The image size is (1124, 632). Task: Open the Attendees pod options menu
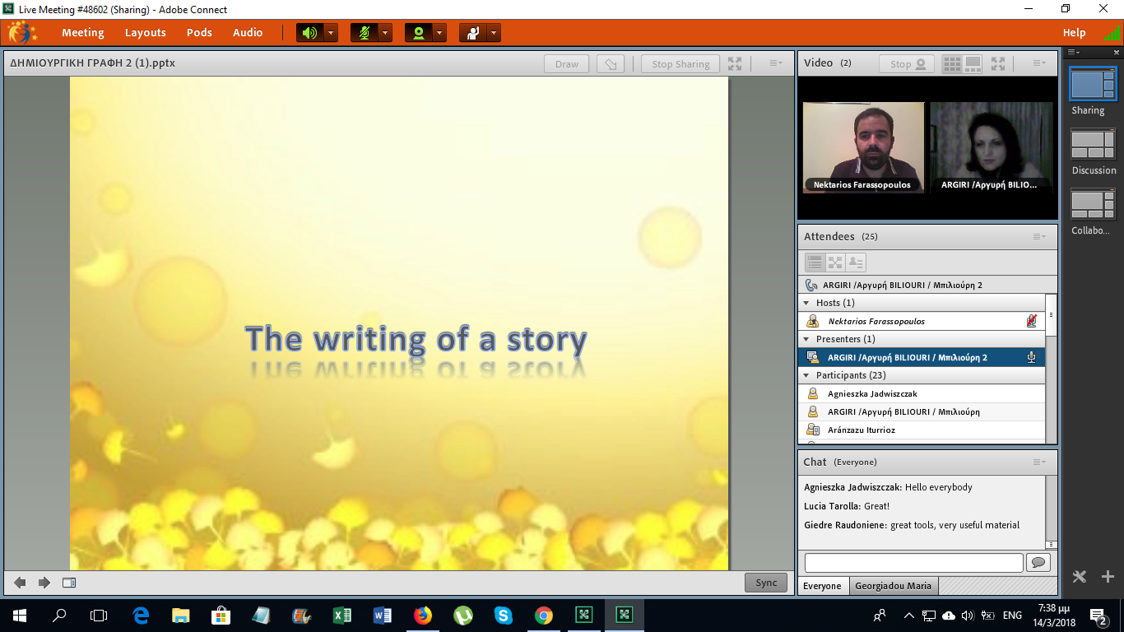tap(1041, 237)
